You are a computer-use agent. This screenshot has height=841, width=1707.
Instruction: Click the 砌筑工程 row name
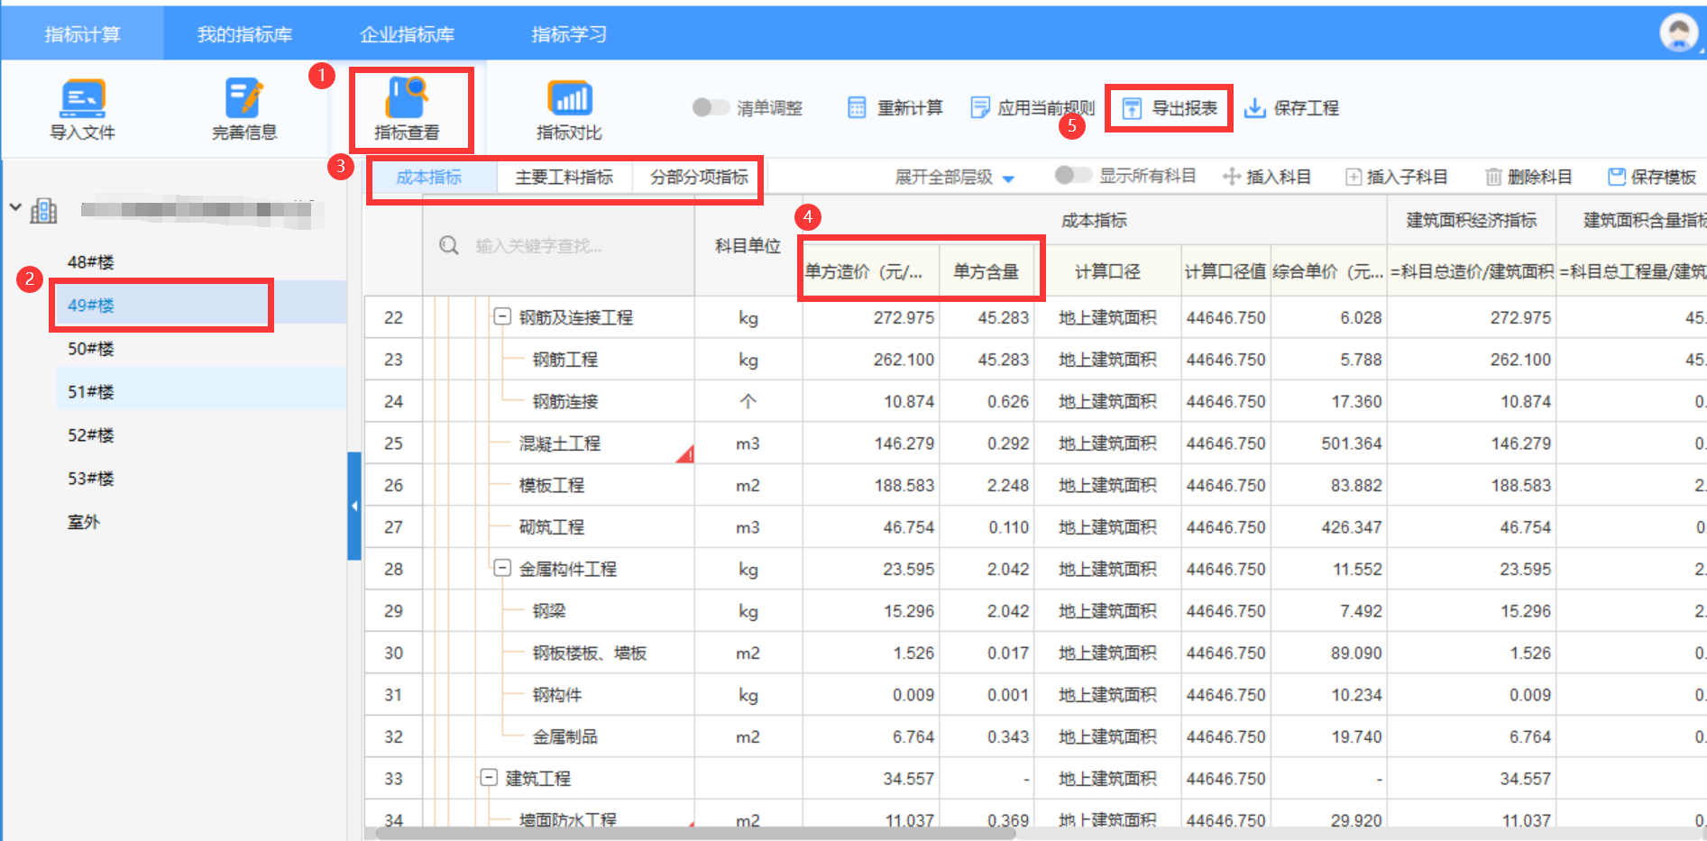[552, 526]
